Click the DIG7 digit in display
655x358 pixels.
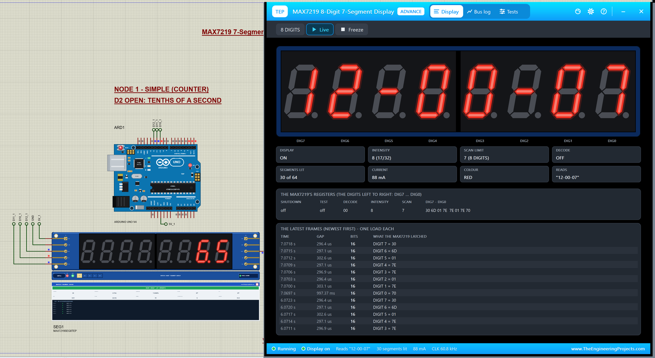(302, 91)
